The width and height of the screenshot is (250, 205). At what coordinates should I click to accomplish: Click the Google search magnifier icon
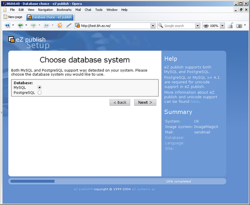pyautogui.click(x=160, y=25)
